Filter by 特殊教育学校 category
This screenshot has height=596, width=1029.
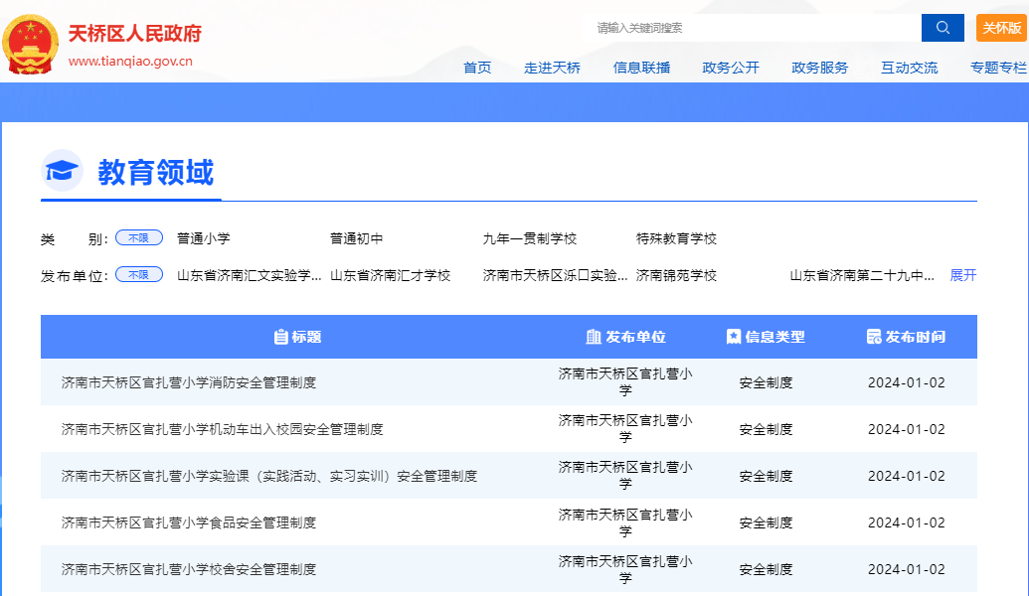pos(676,238)
